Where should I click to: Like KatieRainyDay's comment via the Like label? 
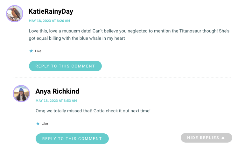pos(38,51)
